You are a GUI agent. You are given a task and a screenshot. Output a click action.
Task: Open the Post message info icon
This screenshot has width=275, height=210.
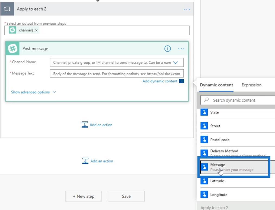point(168,49)
